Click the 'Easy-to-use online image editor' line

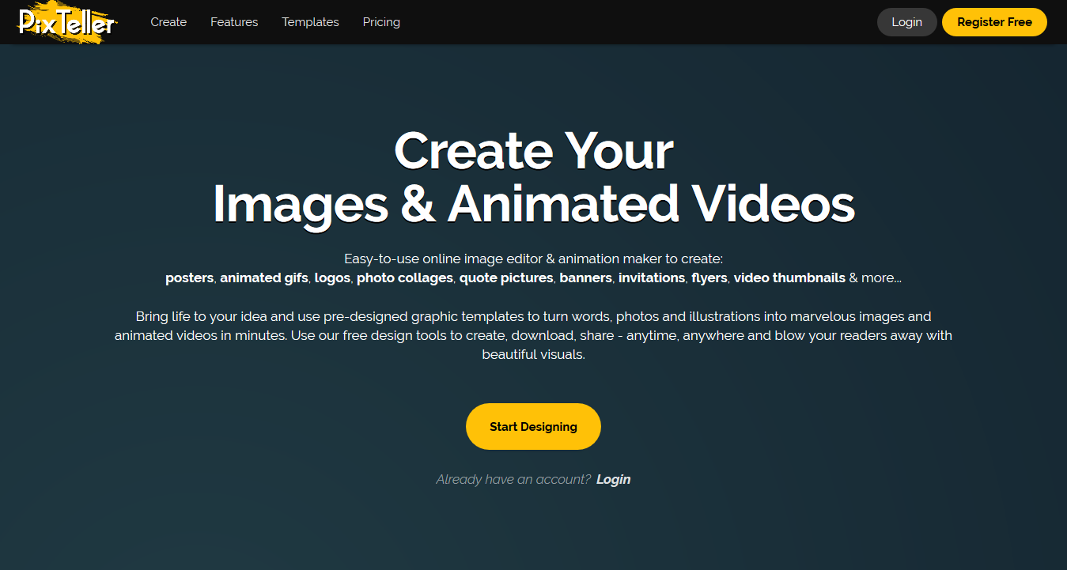(533, 259)
